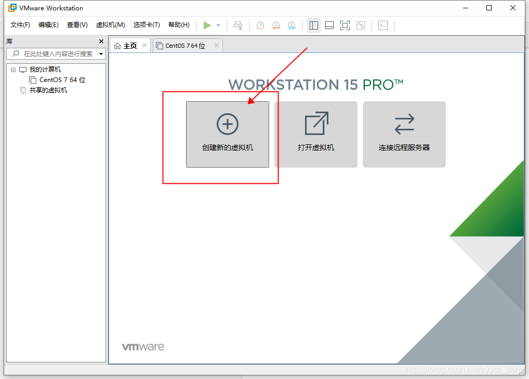
Task: Click the 打开虚拟机 button
Action: point(316,134)
